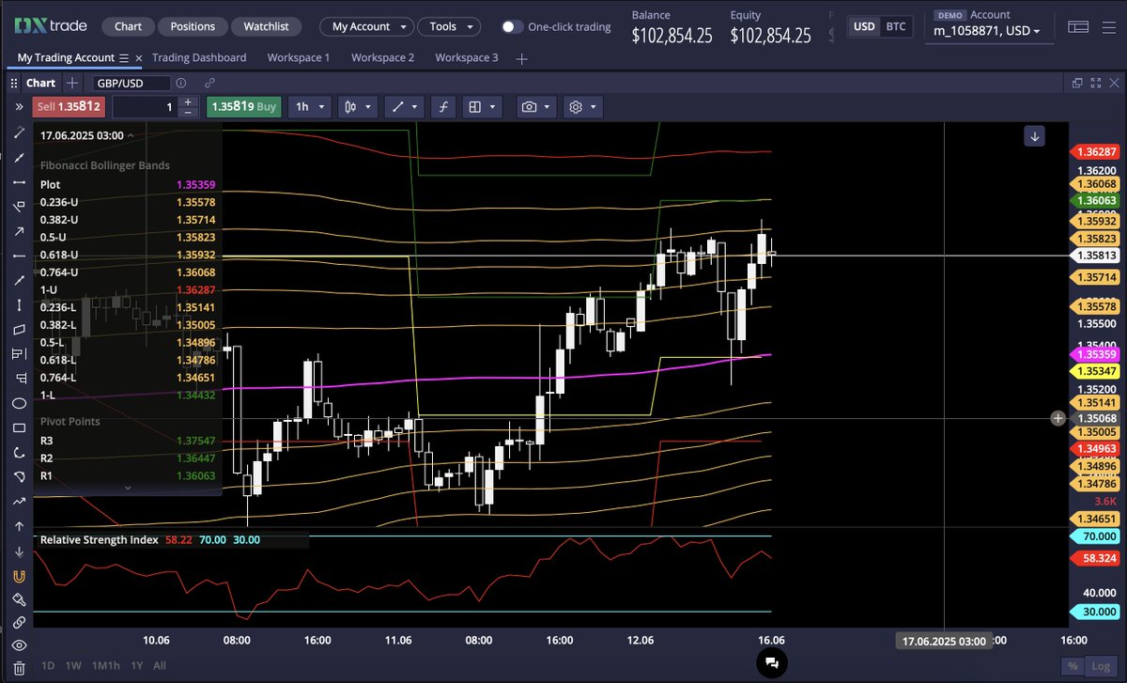The image size is (1127, 683).
Task: Switch currency display to BTC
Action: click(896, 26)
